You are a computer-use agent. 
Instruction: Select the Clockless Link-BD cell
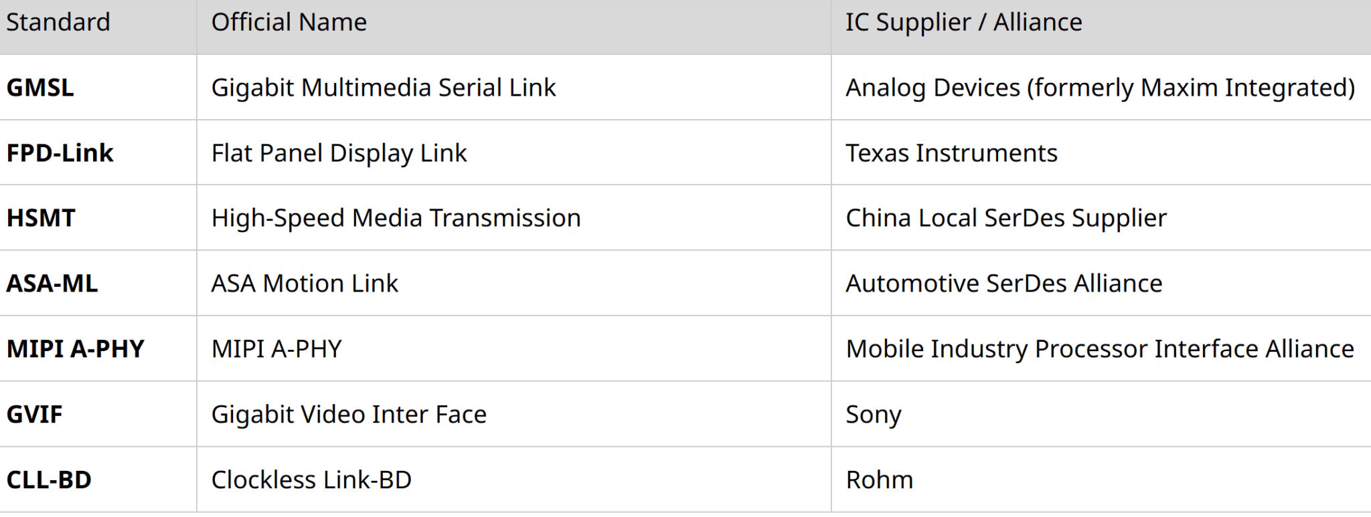pyautogui.click(x=311, y=480)
